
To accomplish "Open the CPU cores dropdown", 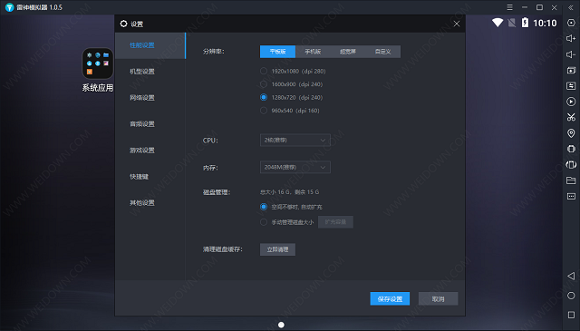I will tap(295, 141).
